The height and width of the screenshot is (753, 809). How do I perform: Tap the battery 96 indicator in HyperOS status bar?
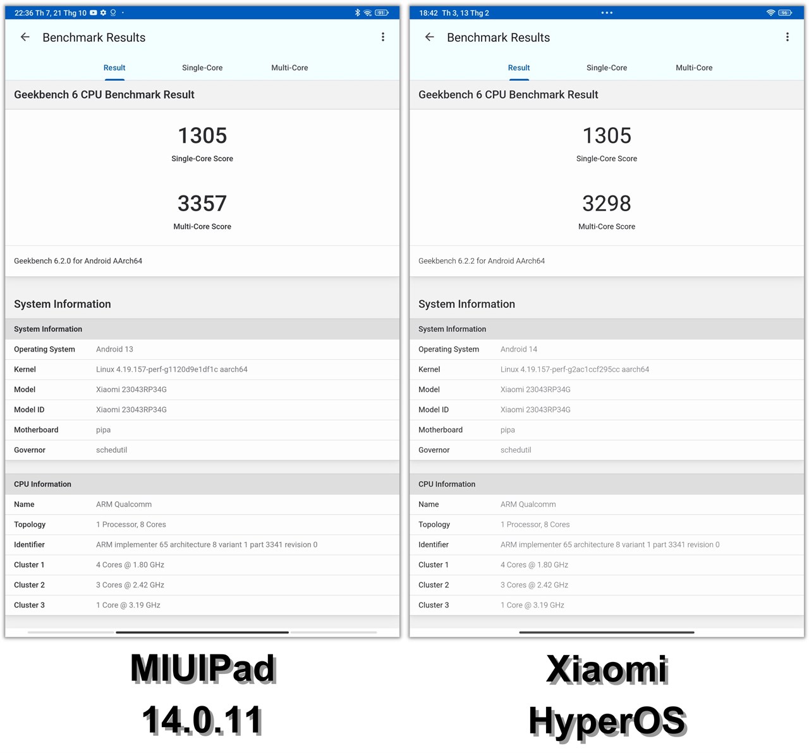(785, 13)
